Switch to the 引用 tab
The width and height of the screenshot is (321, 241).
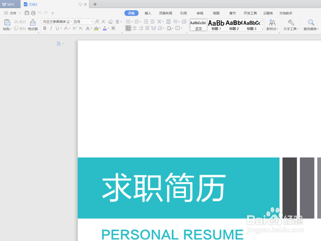tap(183, 13)
